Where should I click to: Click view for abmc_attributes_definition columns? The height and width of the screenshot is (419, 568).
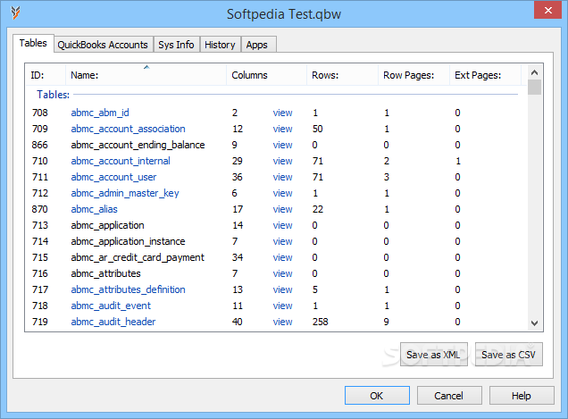coord(282,289)
